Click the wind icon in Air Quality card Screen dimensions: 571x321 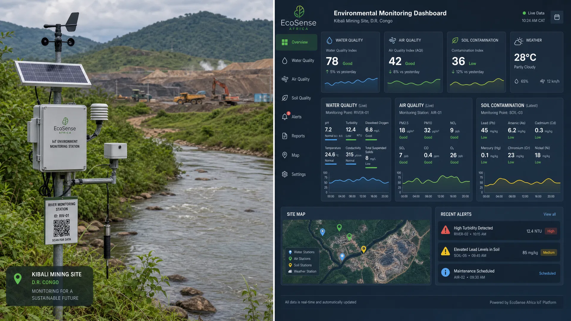pyautogui.click(x=392, y=40)
